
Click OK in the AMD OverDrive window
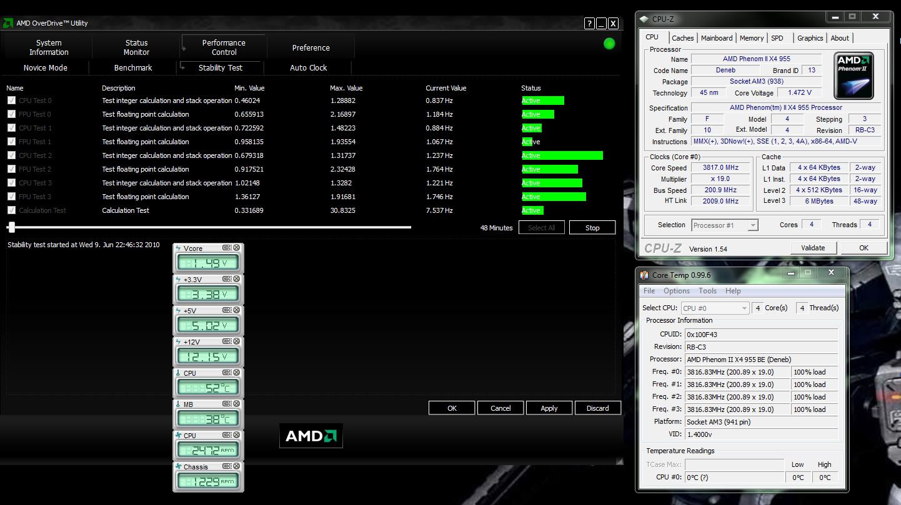point(452,408)
